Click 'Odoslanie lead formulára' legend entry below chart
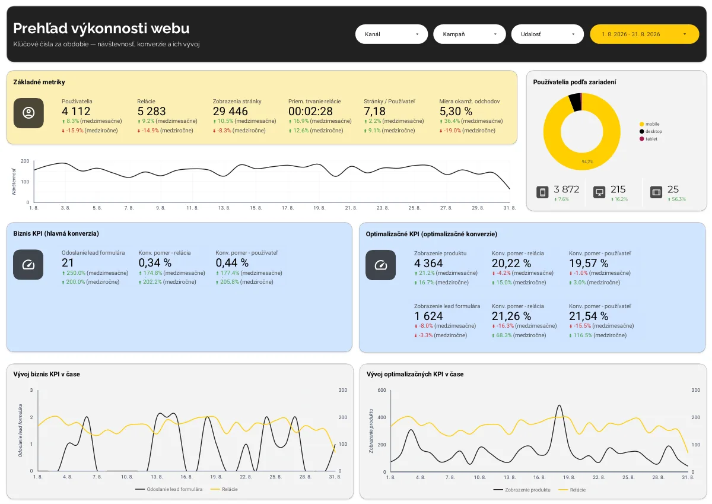This screenshot has height=504, width=712. coord(169,489)
